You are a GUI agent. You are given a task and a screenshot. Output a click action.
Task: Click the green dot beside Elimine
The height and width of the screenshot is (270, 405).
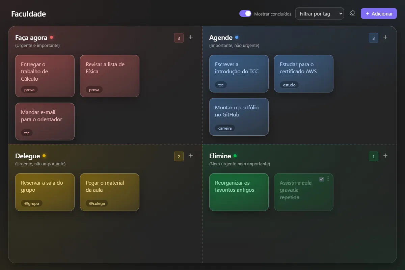[235, 156]
